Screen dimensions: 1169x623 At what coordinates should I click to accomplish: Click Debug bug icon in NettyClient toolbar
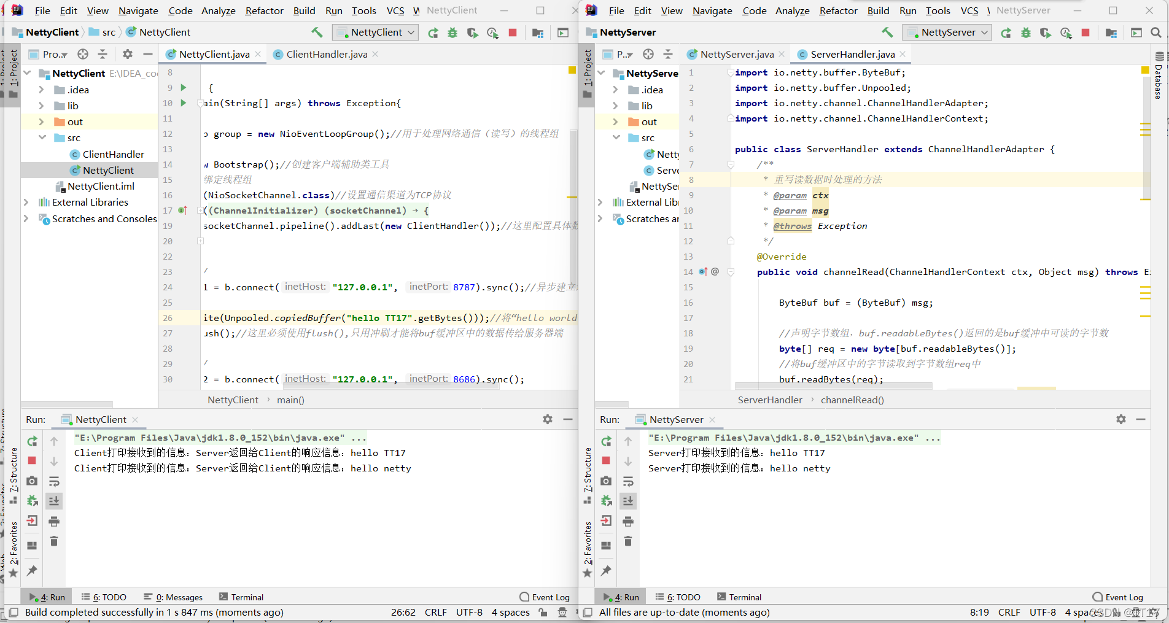[452, 33]
